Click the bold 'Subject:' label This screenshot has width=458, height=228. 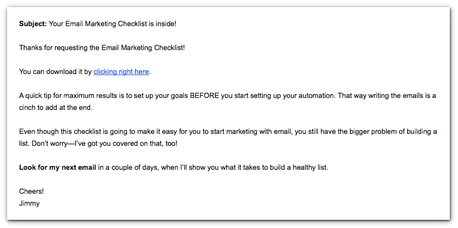pos(33,24)
